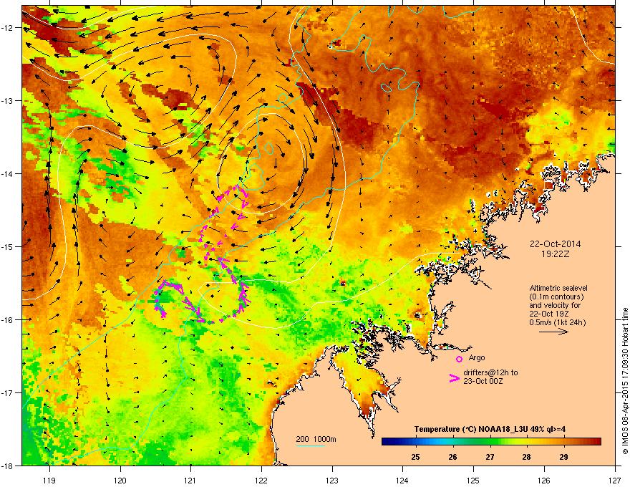Click the 'Altimetric sealevel' legend line
Image resolution: width=630 pixels, height=487 pixels.
click(x=558, y=288)
